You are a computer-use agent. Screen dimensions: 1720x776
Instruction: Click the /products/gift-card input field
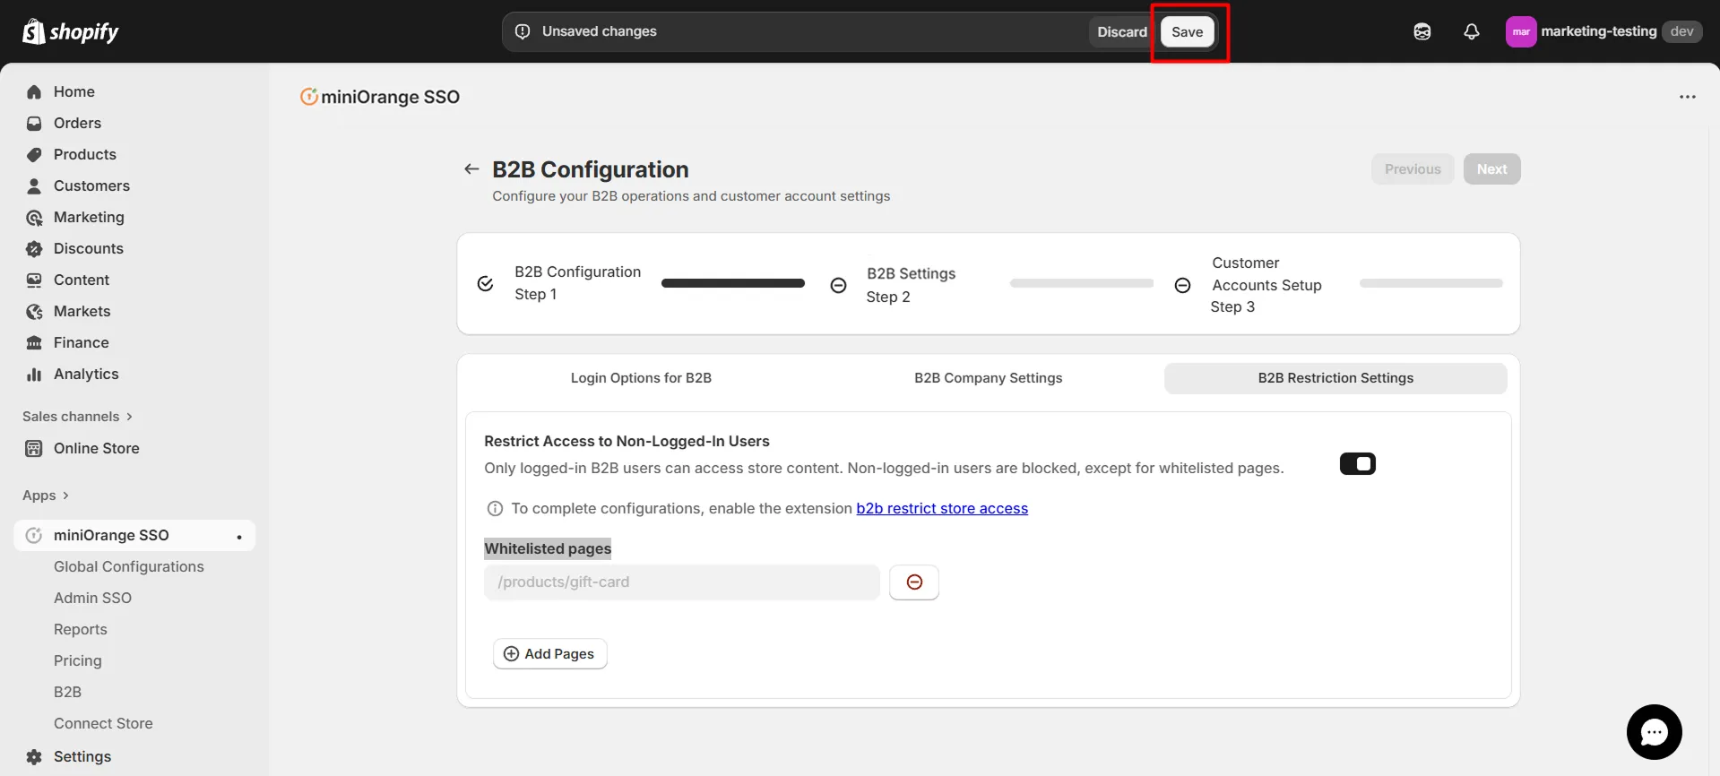681,582
